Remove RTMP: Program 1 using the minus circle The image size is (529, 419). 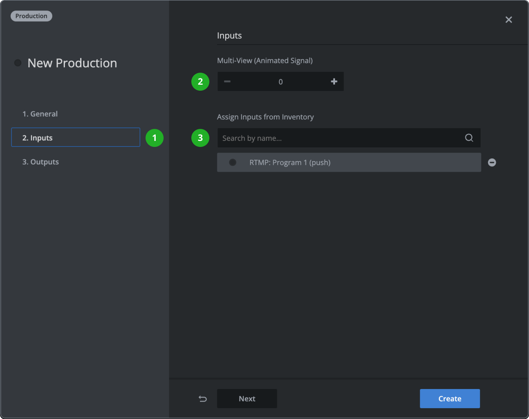coord(492,162)
